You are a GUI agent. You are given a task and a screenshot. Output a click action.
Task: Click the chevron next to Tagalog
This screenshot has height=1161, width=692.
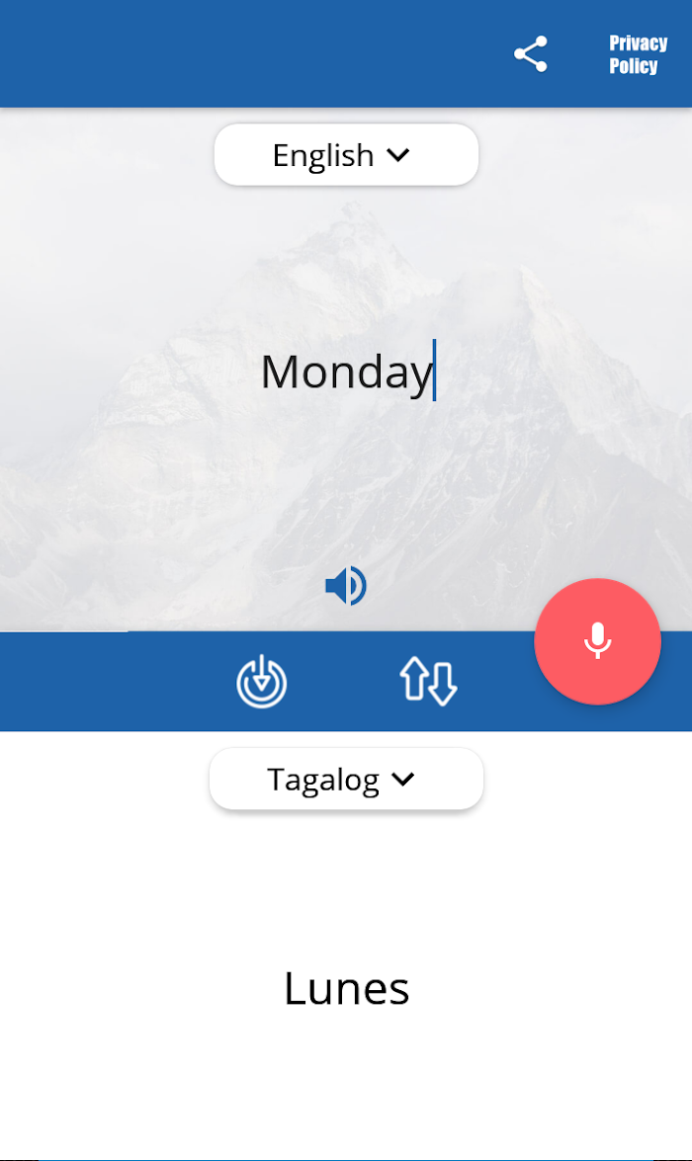pyautogui.click(x=403, y=779)
